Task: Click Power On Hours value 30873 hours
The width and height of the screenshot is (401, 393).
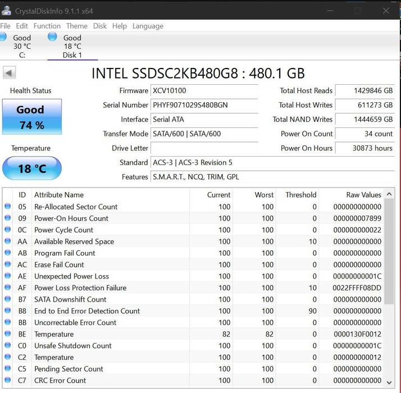Action: [x=365, y=148]
